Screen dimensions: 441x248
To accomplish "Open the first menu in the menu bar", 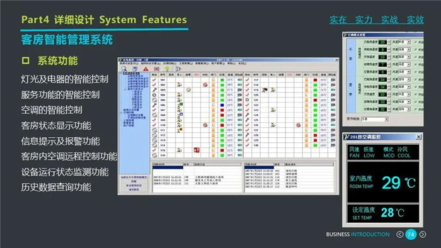I will [x=129, y=64].
